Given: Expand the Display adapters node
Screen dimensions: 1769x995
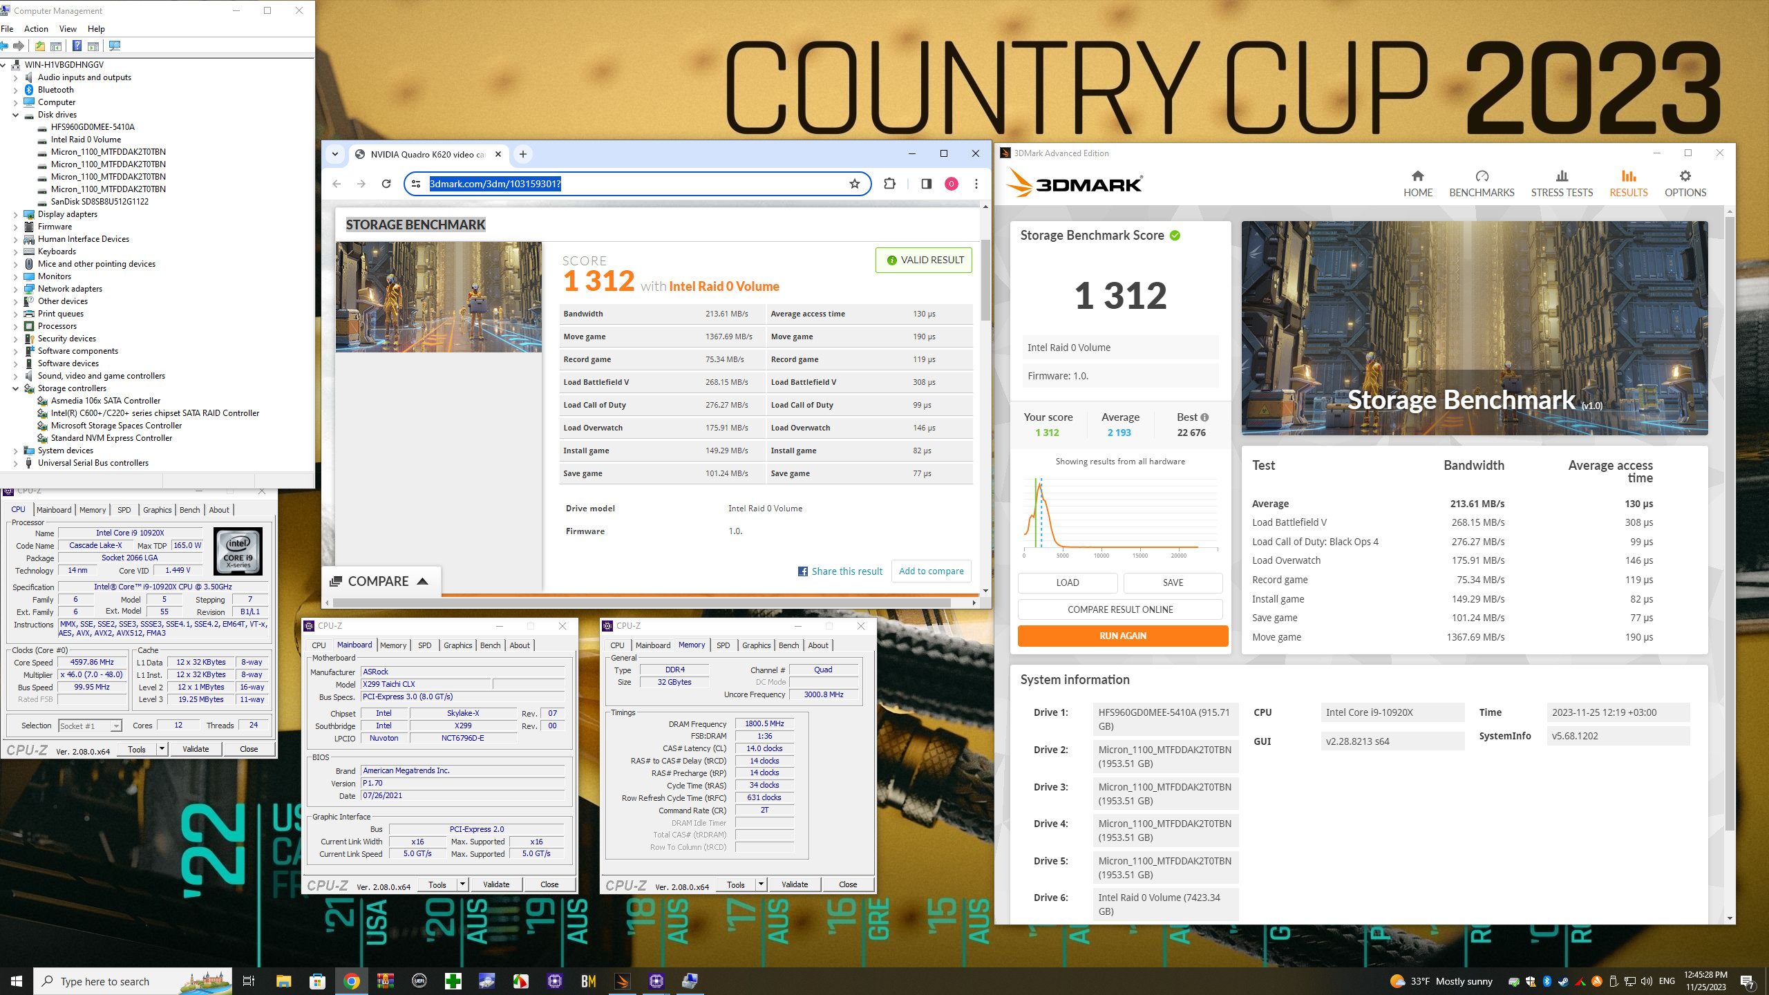Looking at the screenshot, I should point(15,214).
